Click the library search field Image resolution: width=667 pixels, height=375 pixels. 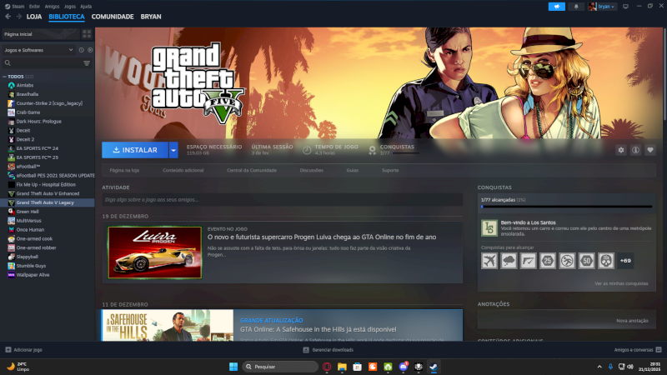point(42,63)
